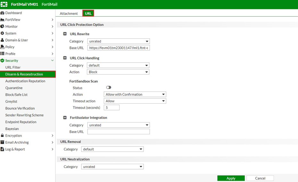The height and width of the screenshot is (182, 298).
Task: Collapse the URL Rewrite section
Action: tap(65, 34)
